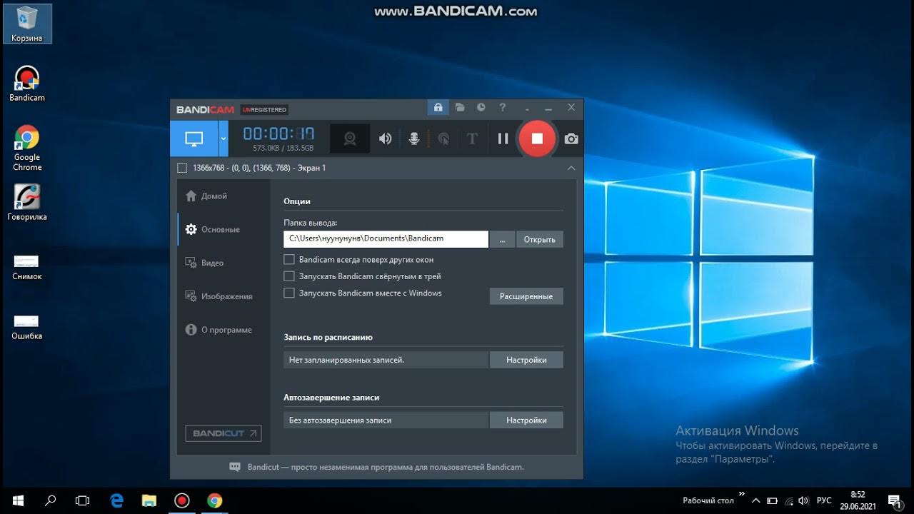Select the screen recording mode icon

click(194, 138)
